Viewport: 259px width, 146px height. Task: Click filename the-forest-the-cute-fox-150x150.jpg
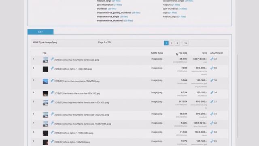click(x=77, y=94)
